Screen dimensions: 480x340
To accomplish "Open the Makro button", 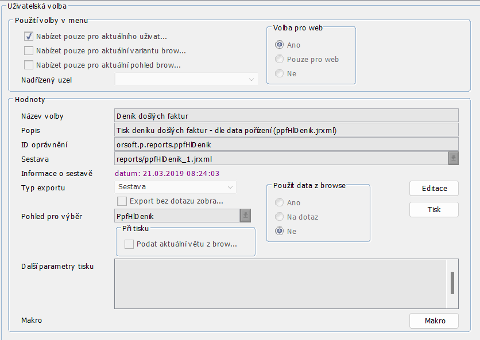I will click(433, 321).
